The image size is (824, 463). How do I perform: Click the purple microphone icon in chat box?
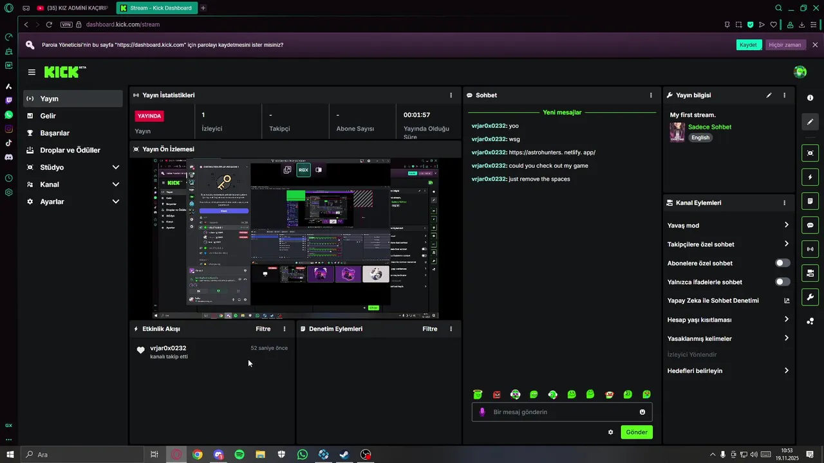tap(482, 412)
